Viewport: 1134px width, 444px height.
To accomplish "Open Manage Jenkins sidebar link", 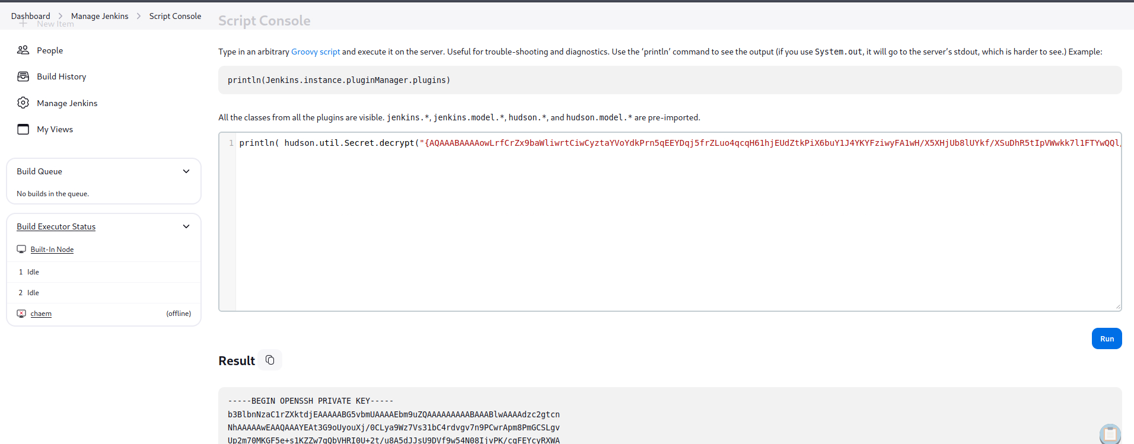I will (x=67, y=103).
